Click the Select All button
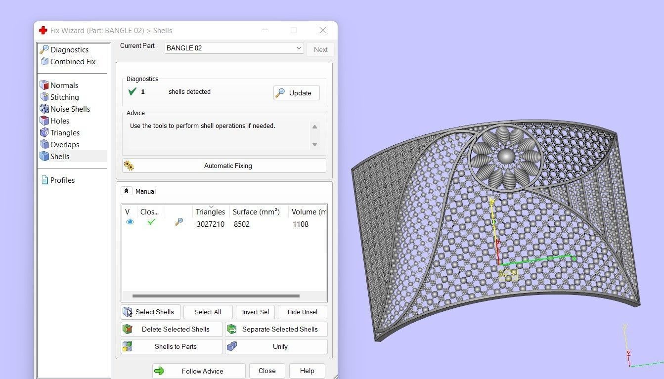Image resolution: width=664 pixels, height=379 pixels. [x=208, y=312]
